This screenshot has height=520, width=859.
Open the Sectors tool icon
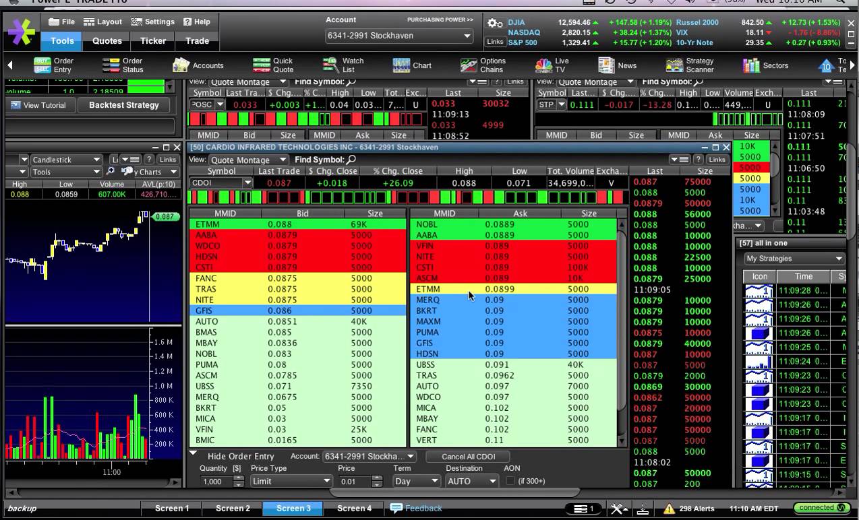pyautogui.click(x=751, y=65)
